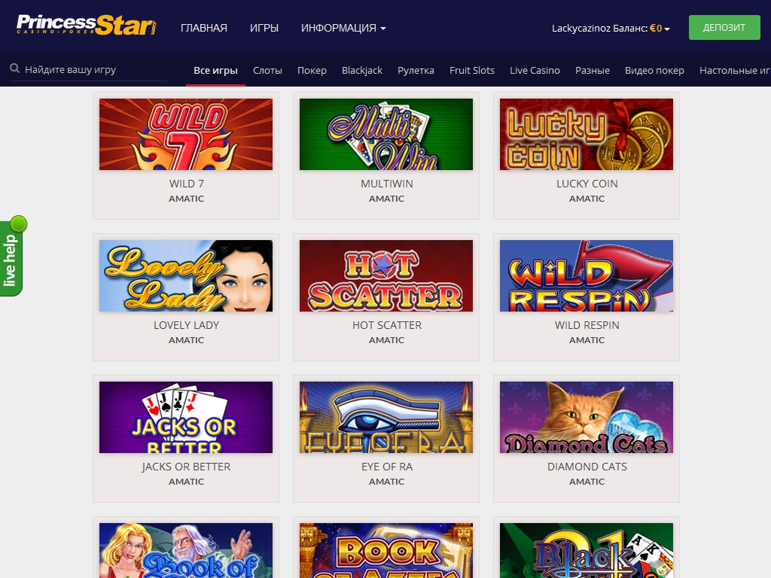Expand the Lackycazinoz balance dropdown
This screenshot has width=771, height=578.
click(x=611, y=28)
